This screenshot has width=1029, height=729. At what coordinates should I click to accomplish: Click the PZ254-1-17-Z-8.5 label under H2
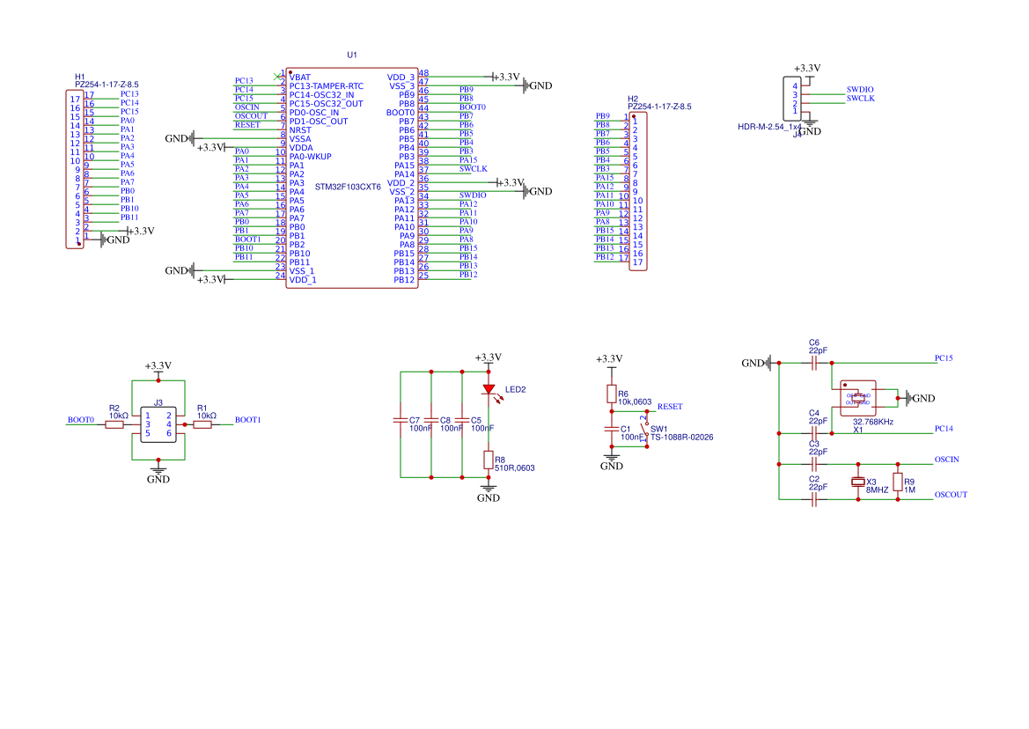(659, 107)
